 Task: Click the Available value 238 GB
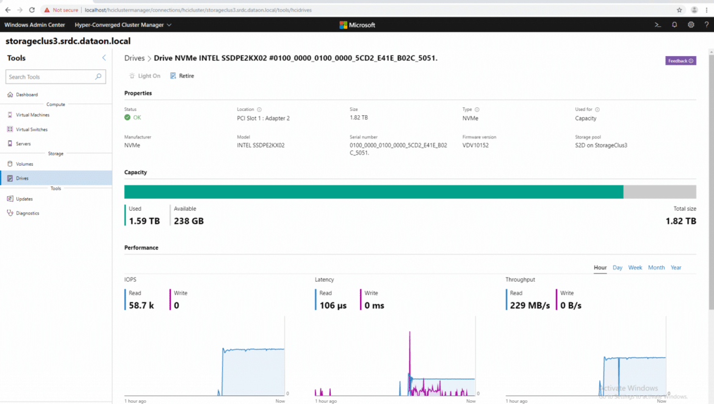click(x=189, y=221)
